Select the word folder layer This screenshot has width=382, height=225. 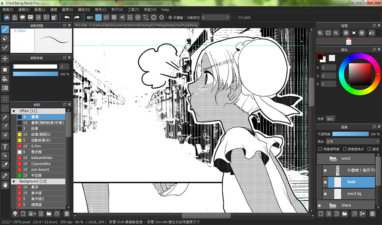point(346,159)
